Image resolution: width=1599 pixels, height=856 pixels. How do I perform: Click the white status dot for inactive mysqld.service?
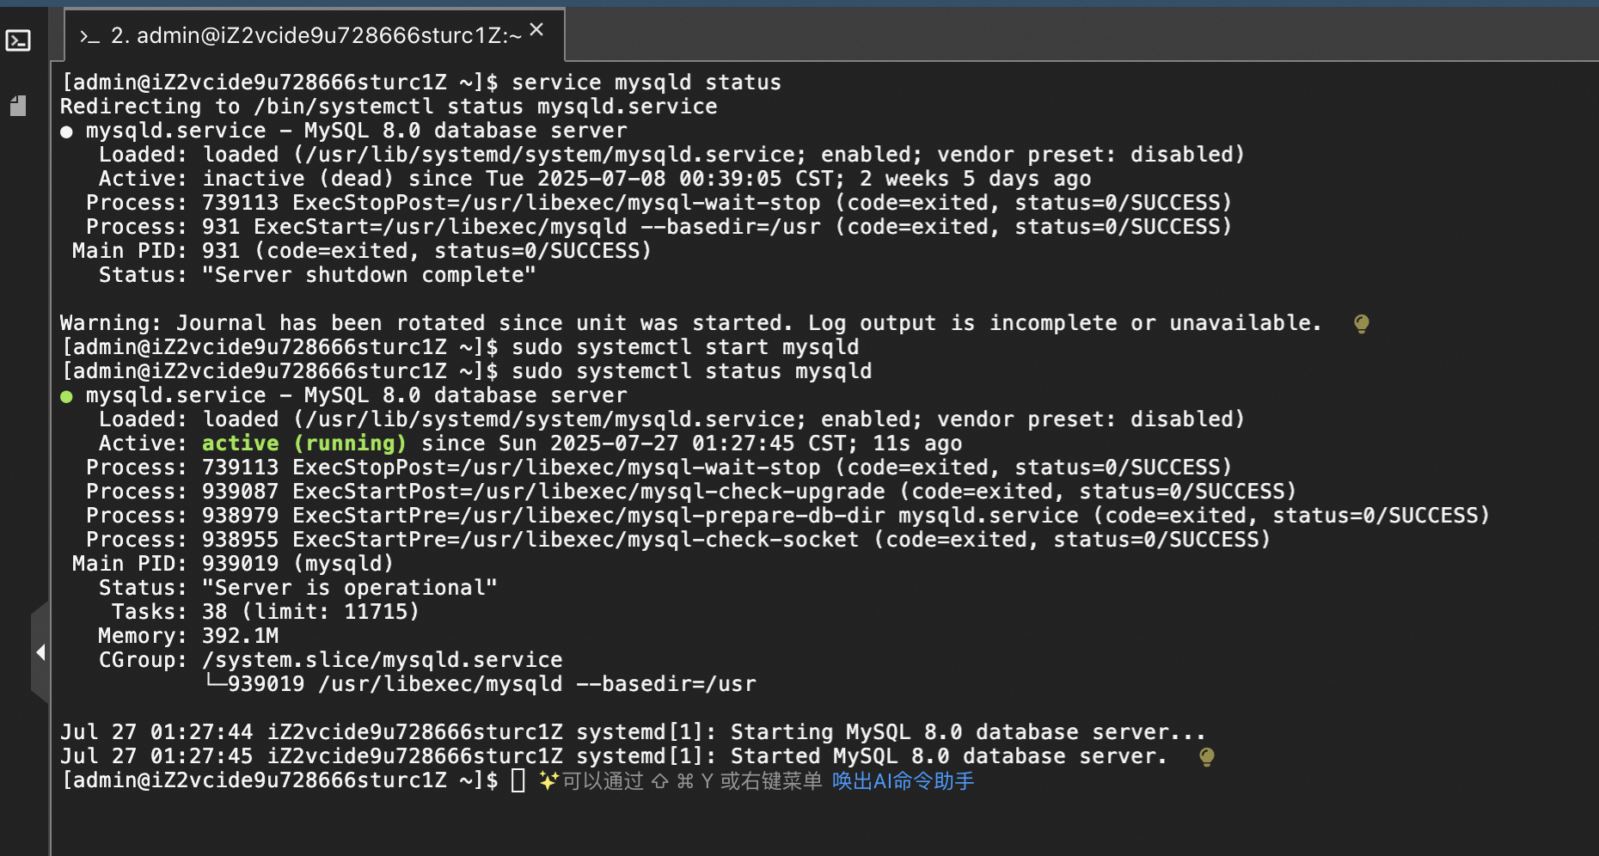(66, 131)
